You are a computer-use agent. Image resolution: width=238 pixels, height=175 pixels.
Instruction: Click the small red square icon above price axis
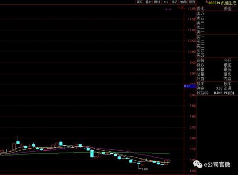click(182, 7)
